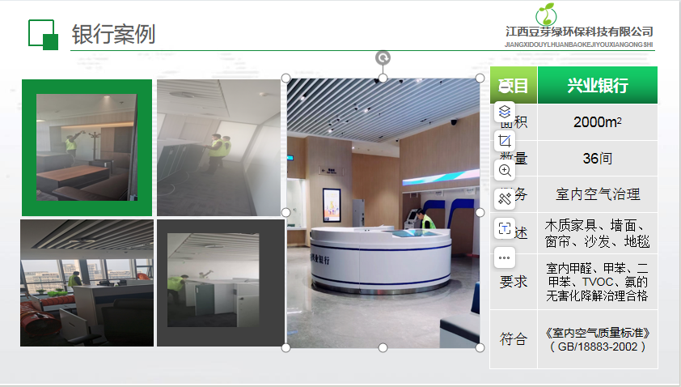Select the green-framed meeting room photo

[87, 147]
